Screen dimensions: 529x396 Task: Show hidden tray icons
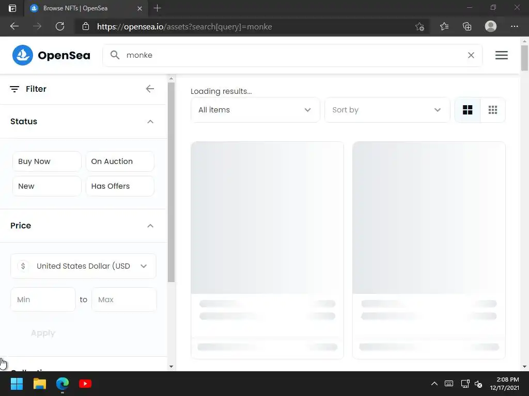pyautogui.click(x=434, y=384)
